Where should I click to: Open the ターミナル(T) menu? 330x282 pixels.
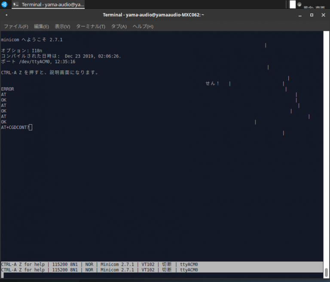[91, 27]
